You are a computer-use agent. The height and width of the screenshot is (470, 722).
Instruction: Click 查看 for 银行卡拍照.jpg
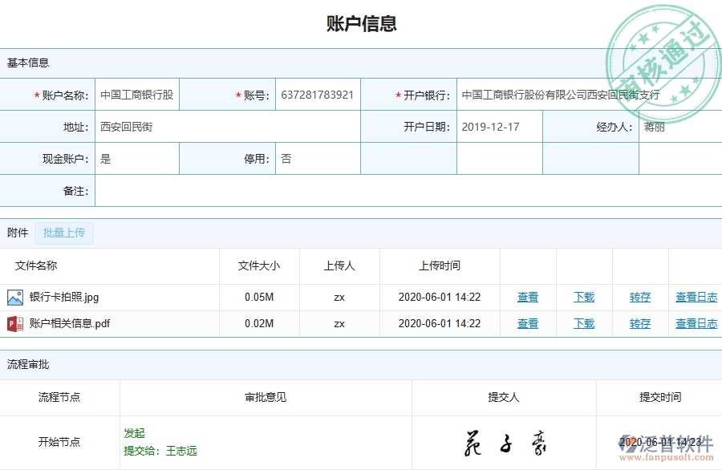(527, 297)
